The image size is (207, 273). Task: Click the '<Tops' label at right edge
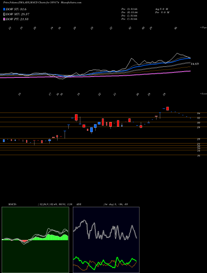pyautogui.click(x=204, y=28)
